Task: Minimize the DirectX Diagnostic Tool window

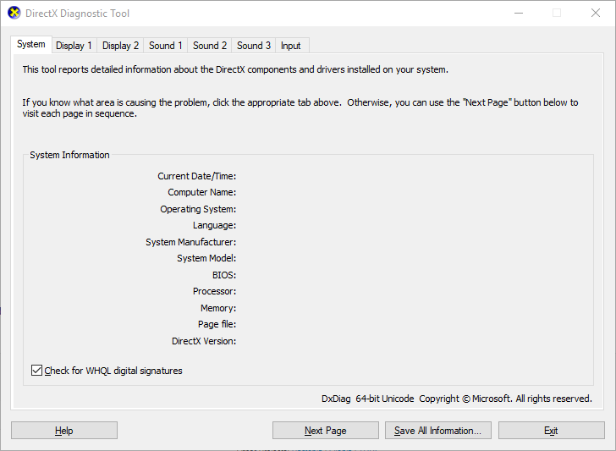Action: 519,13
